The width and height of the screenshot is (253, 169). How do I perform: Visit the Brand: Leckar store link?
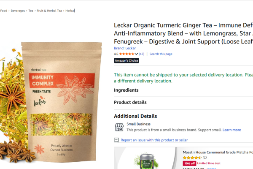[x=125, y=48]
